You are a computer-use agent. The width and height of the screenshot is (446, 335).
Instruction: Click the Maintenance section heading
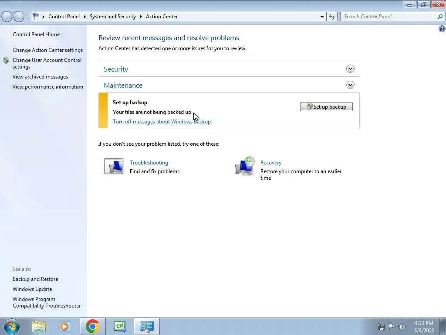[x=123, y=85]
